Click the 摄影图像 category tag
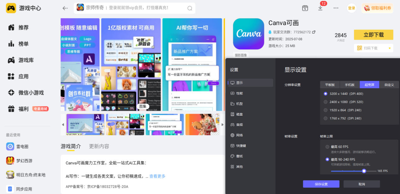400x194 pixels. click(241, 55)
